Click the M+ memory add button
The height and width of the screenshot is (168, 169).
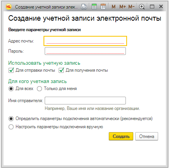click(122, 7)
